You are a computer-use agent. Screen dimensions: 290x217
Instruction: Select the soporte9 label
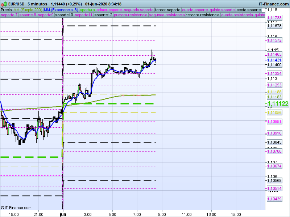pos(46,15)
